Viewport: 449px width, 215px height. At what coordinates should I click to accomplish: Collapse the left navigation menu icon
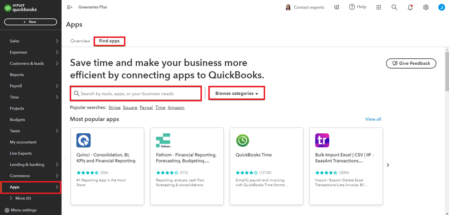(69, 7)
